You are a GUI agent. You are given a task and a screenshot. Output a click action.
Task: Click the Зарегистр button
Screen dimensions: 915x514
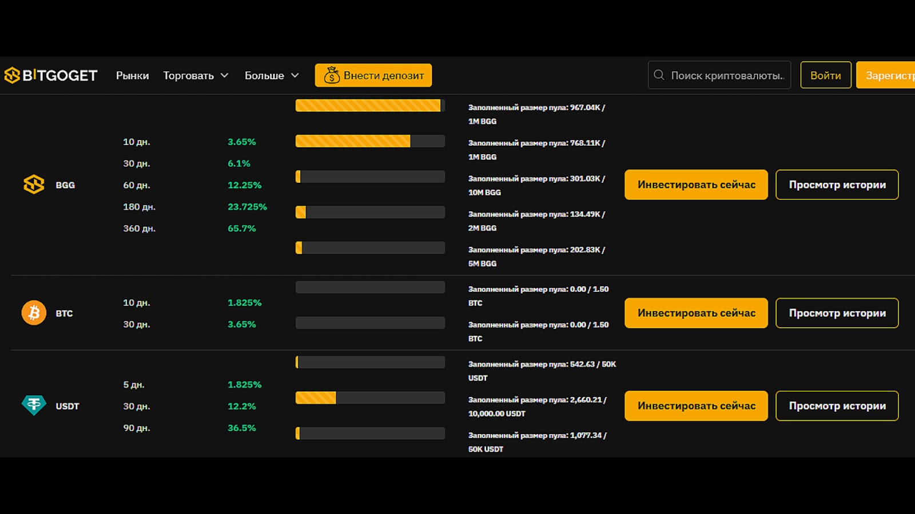(888, 75)
